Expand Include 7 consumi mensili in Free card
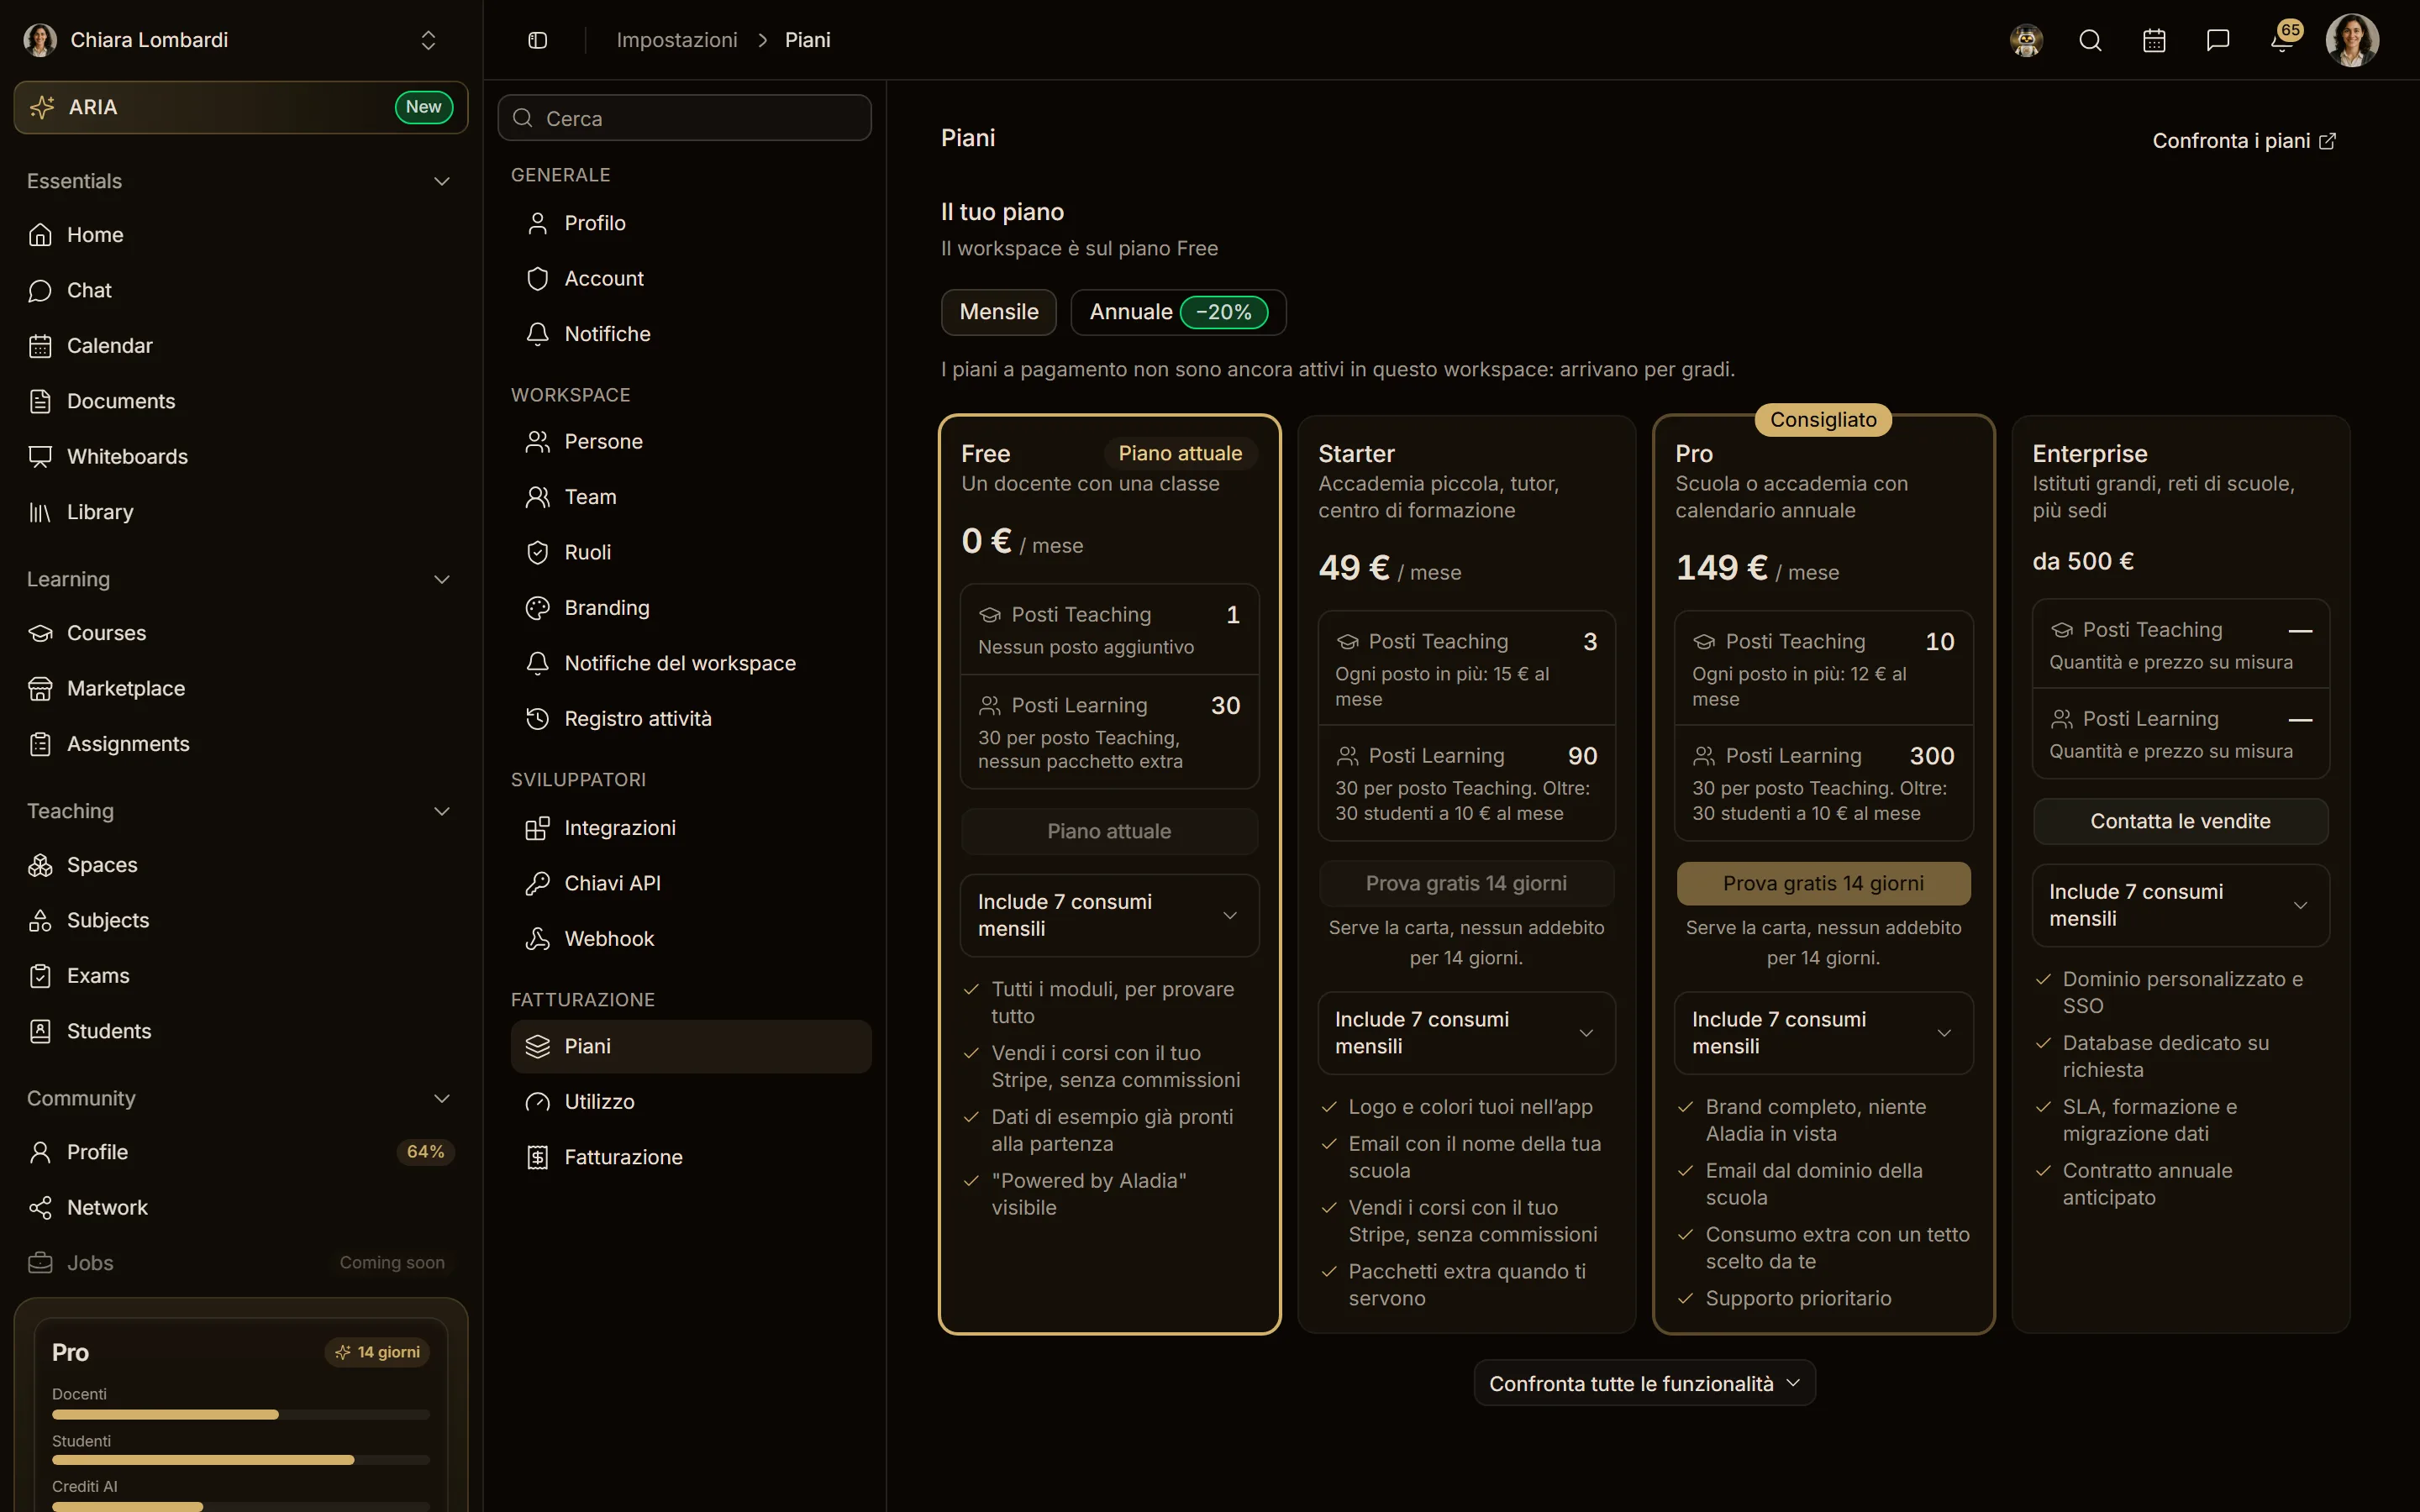This screenshot has width=2420, height=1512. 1109,915
